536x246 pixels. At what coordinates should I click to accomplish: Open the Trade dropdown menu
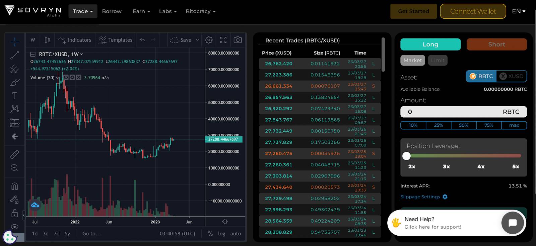tap(83, 11)
